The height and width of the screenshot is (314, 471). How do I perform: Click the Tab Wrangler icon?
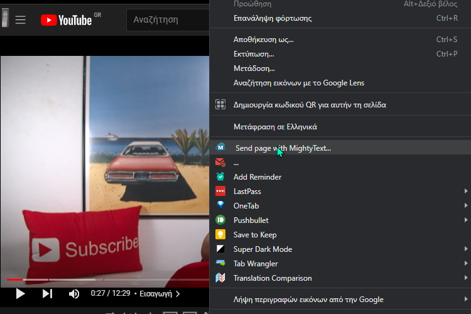[220, 263]
